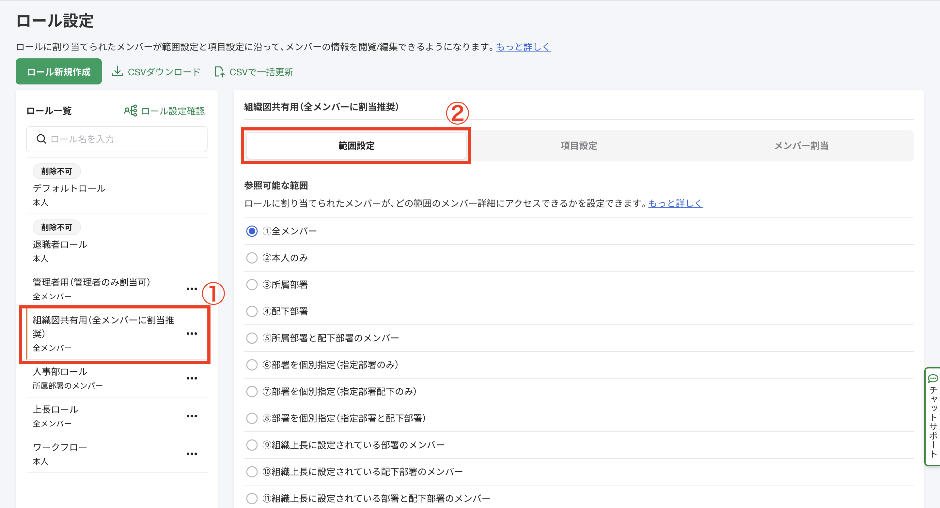The height and width of the screenshot is (508, 940).
Task: Select ⑨組織上長に設定されている部署のメンバー radio
Action: click(x=252, y=445)
